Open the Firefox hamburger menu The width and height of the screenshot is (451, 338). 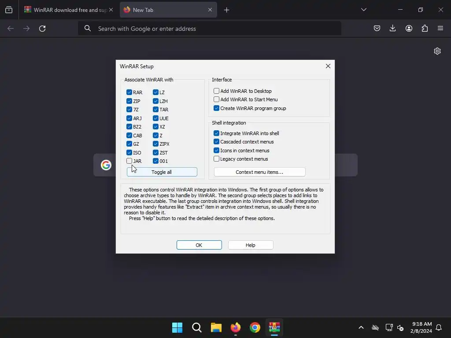pyautogui.click(x=440, y=28)
